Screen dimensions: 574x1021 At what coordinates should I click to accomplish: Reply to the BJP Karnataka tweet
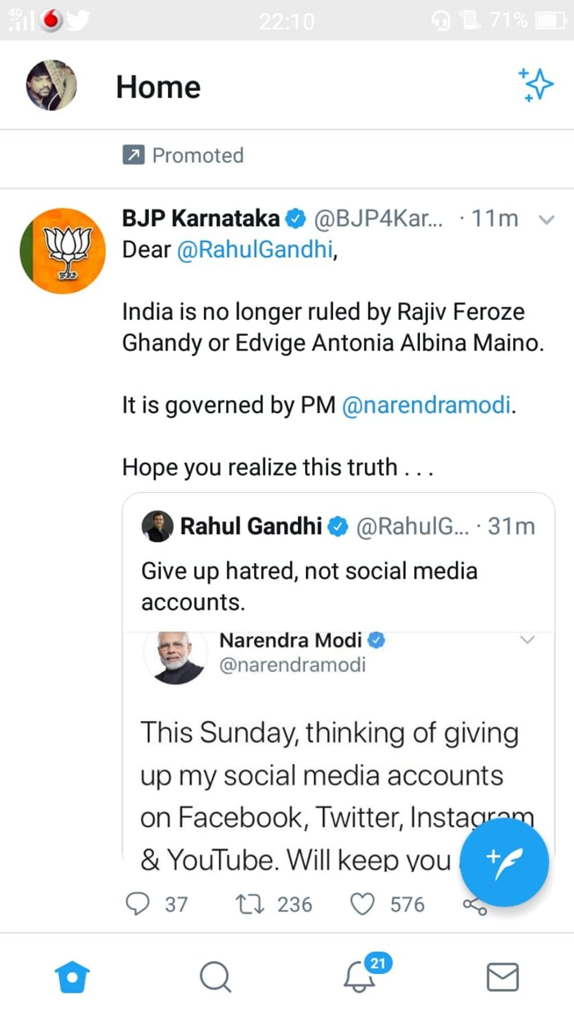coord(138,904)
